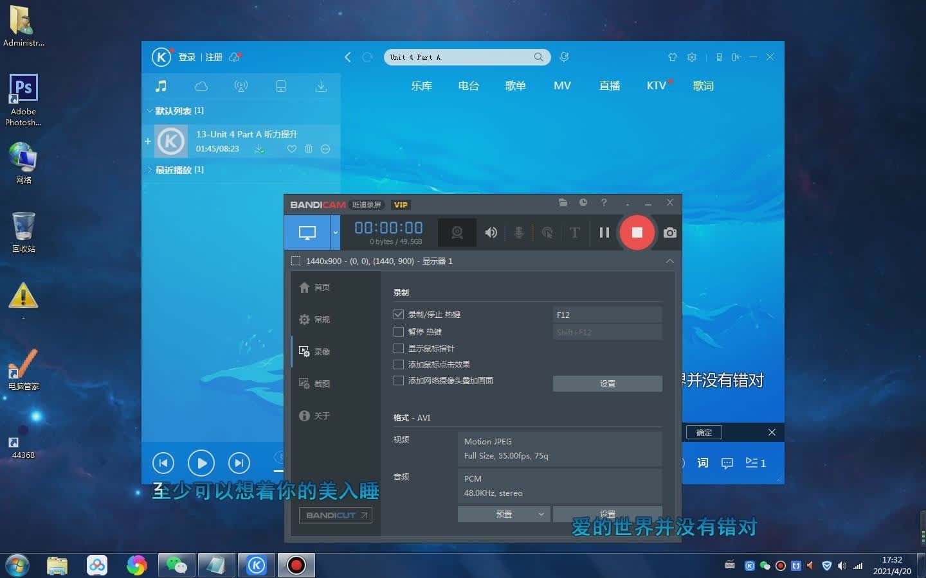The height and width of the screenshot is (578, 926).
Task: Open Bandicam output folder icon
Action: coord(563,202)
